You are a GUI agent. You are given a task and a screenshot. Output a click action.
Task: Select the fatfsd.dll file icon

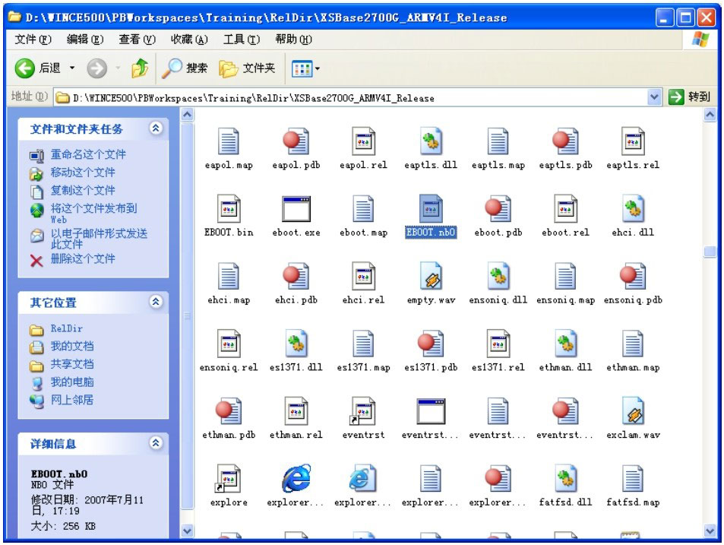coord(566,479)
